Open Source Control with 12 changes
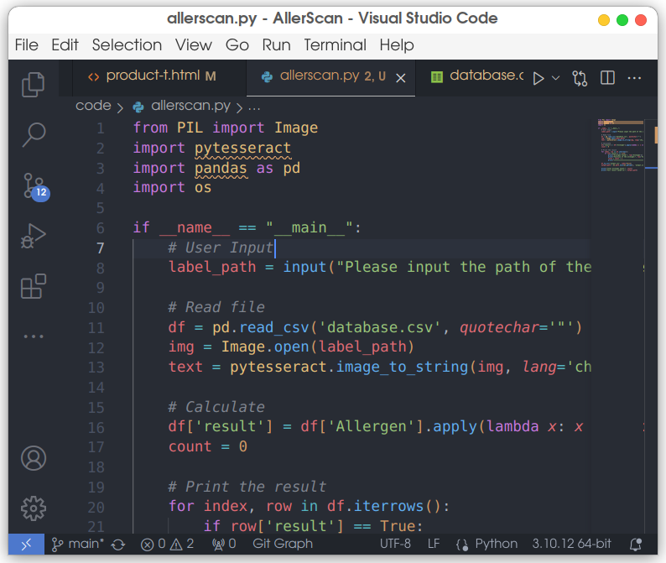Screen dimensions: 666x563 (36, 186)
